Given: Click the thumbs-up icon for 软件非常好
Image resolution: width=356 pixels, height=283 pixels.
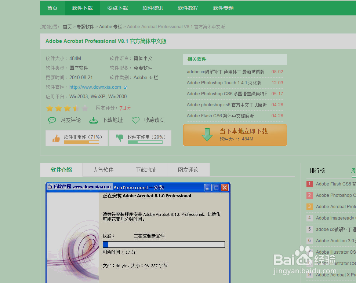Looking at the screenshot, I should pos(56,138).
